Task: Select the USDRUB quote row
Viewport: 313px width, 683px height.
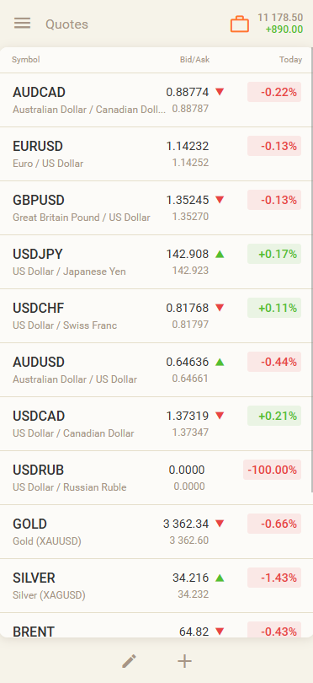Action: tap(156, 478)
